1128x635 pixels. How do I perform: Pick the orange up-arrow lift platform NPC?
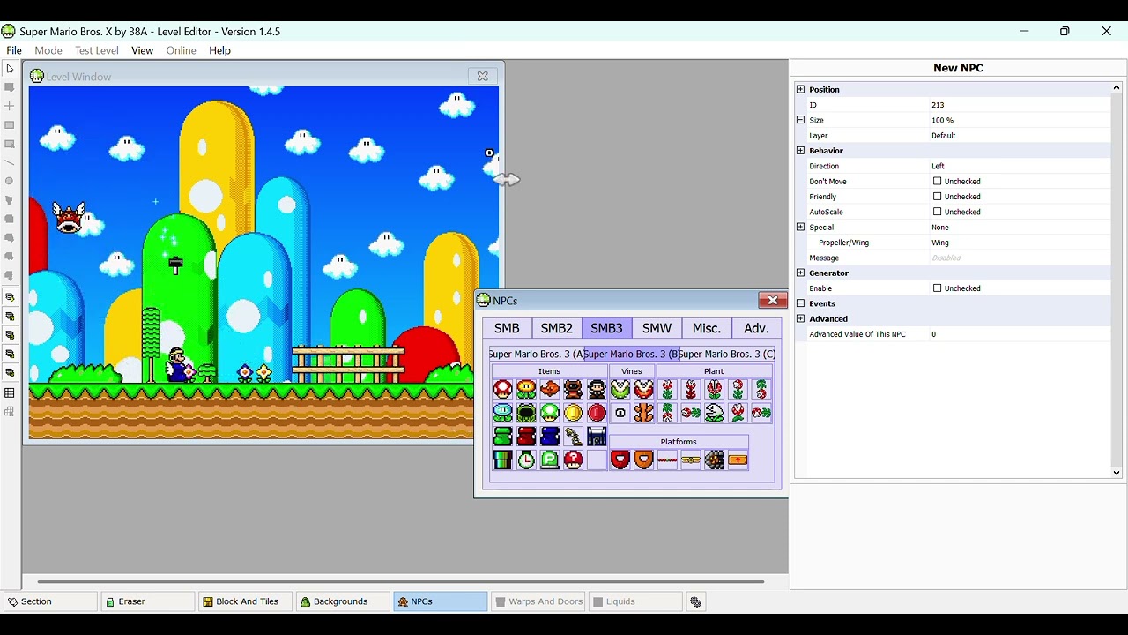[x=738, y=459]
